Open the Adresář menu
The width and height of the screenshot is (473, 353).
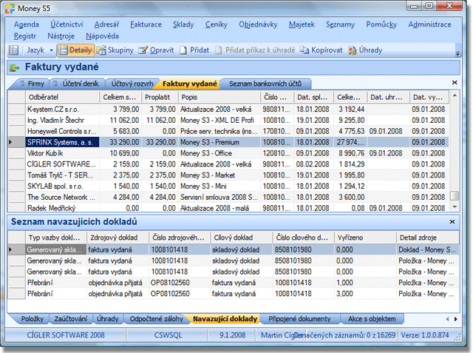click(x=106, y=24)
